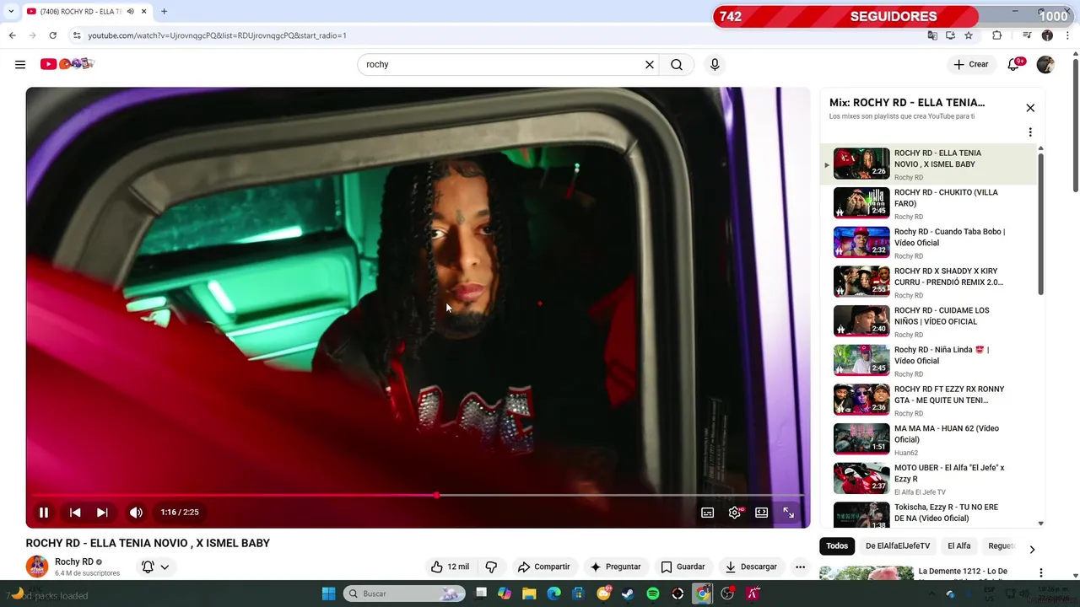Image resolution: width=1080 pixels, height=607 pixels.
Task: Open a new browser tab
Action: pos(164,11)
